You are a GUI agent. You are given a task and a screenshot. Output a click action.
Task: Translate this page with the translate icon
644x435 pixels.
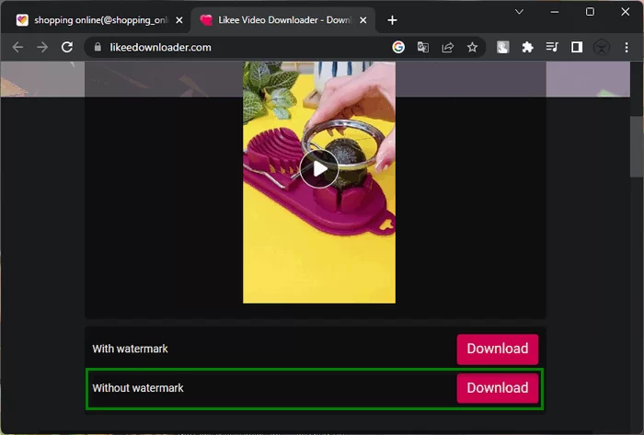423,47
